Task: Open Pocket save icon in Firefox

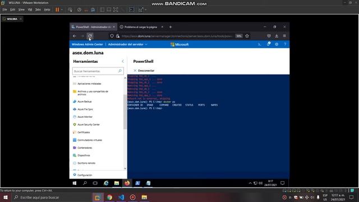Action: tap(269, 36)
